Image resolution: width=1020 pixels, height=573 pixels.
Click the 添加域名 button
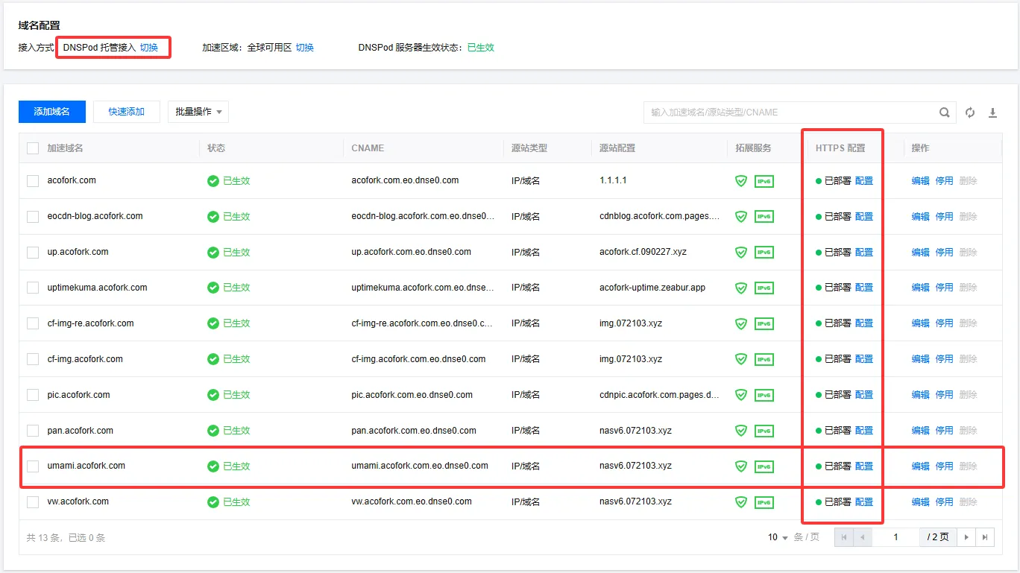coord(51,112)
